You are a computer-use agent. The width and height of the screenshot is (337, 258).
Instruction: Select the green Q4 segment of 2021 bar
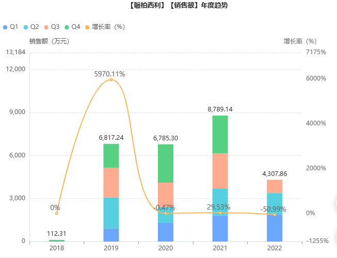click(x=220, y=134)
